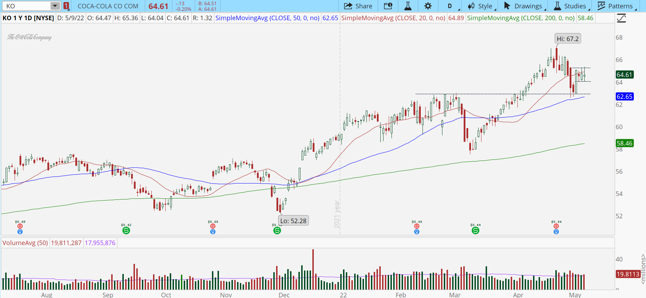Screen dimensions: 646x298
Task: Open the symbol selector dropdown arrow
Action: [55, 6]
